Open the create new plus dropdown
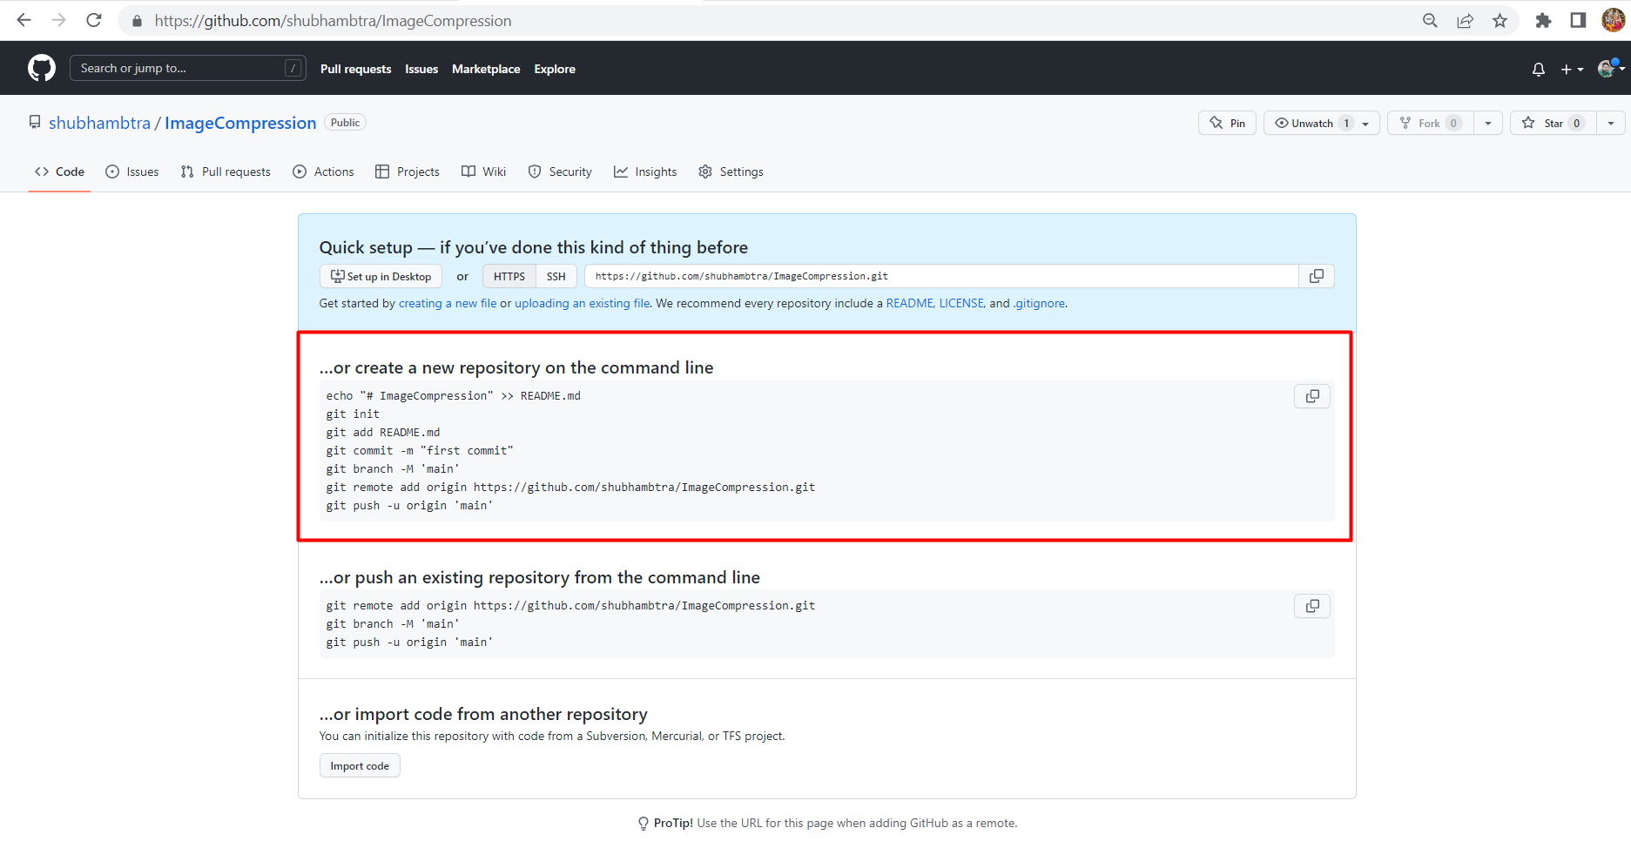Viewport: 1631px width, 848px height. [x=1572, y=69]
